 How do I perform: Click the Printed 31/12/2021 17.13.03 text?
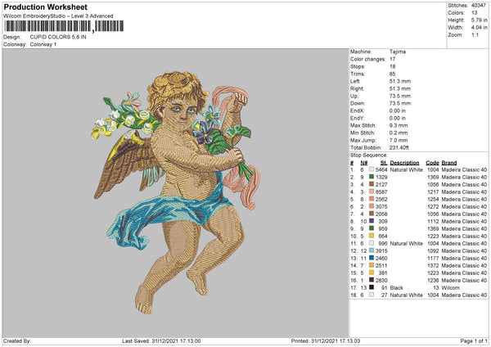coord(326,341)
